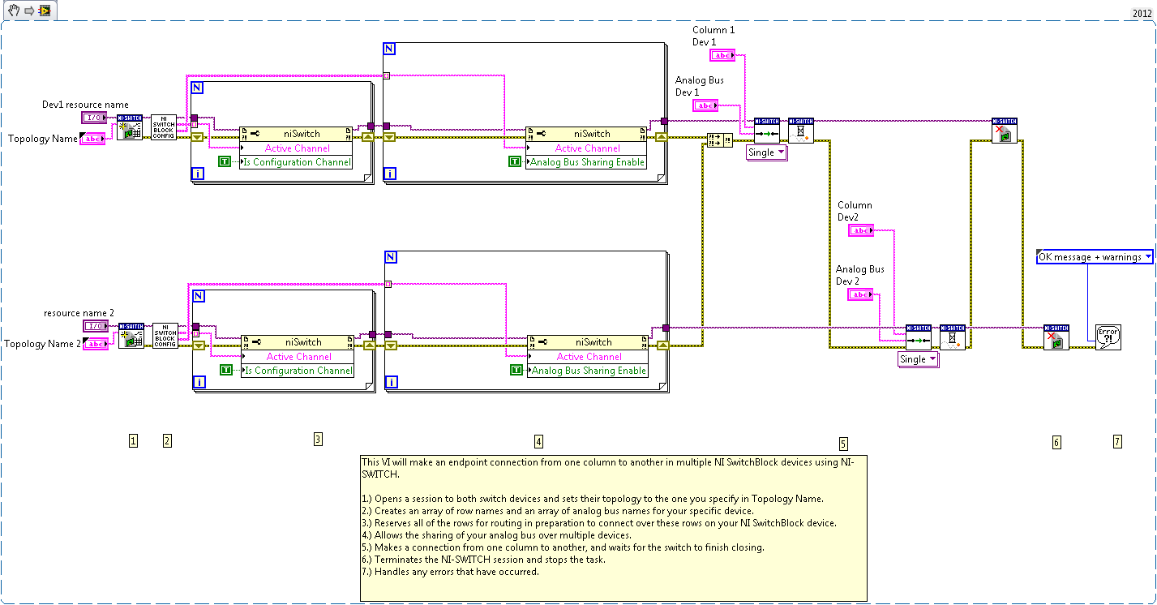Click Active Channel above upper Analog Bus Sharing Enable

pyautogui.click(x=586, y=148)
